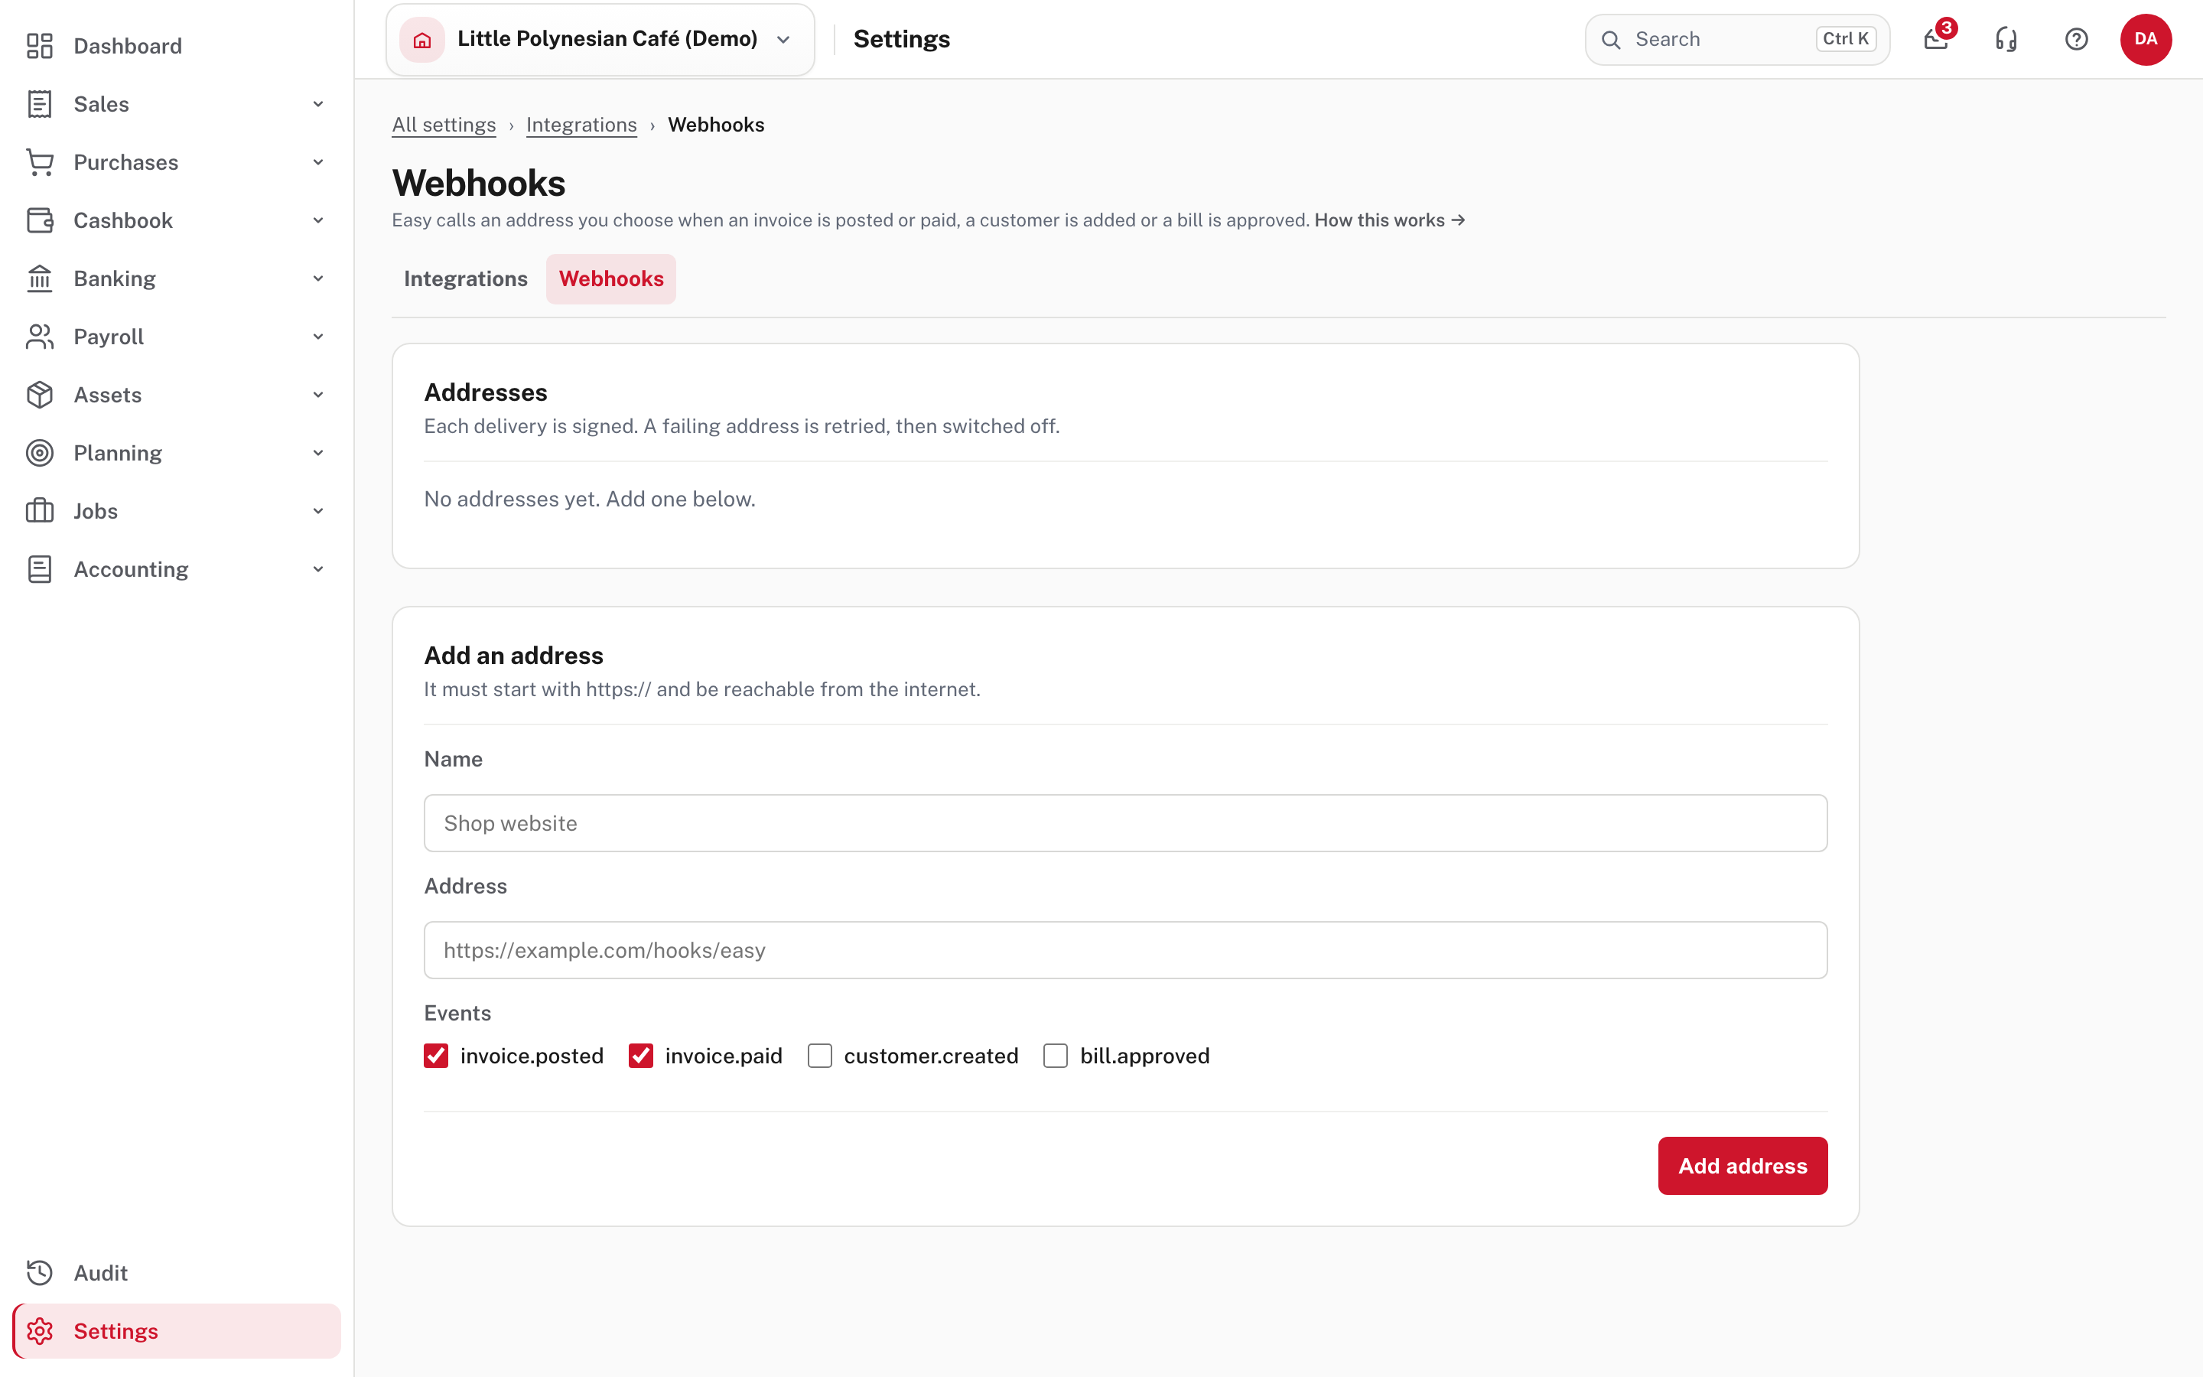The height and width of the screenshot is (1377, 2203).
Task: Expand the Purchases menu chevron
Action: click(317, 162)
